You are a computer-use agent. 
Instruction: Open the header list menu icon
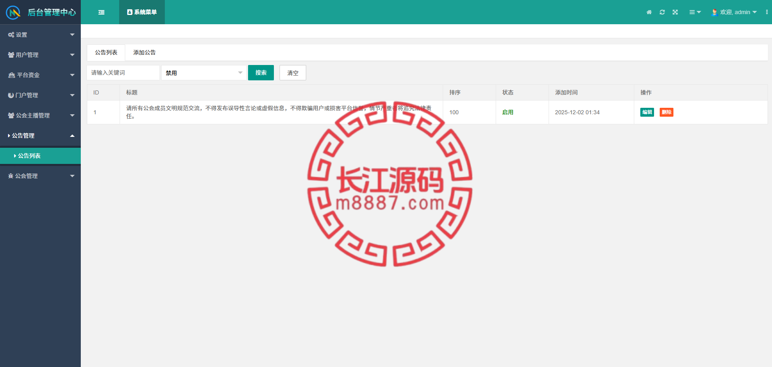(695, 12)
